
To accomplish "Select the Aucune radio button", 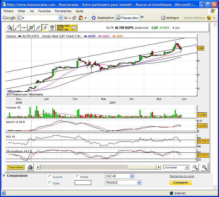I will click(x=50, y=176).
